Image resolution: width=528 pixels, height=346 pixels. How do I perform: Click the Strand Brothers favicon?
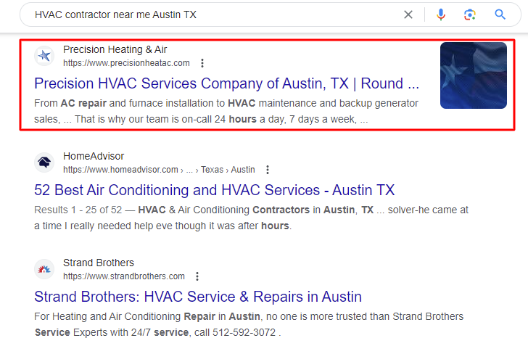44,269
